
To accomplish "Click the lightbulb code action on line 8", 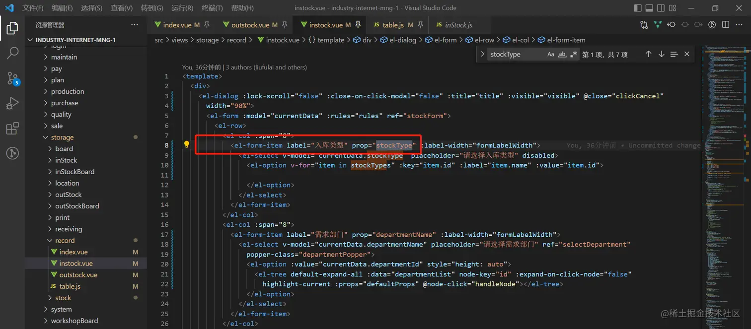I will click(187, 145).
